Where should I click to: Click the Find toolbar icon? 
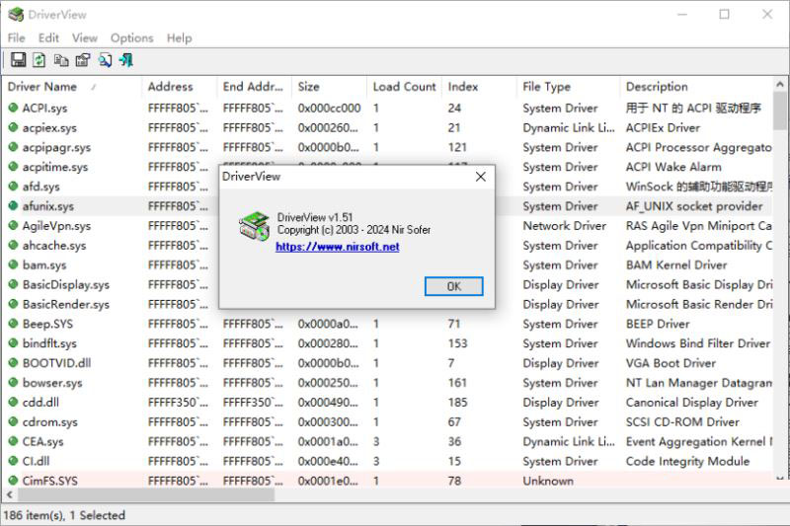tap(105, 60)
